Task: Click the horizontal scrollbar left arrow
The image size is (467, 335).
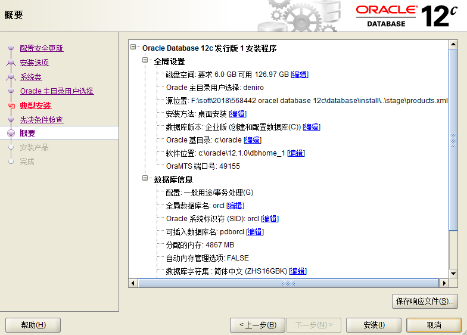Action: point(133,283)
